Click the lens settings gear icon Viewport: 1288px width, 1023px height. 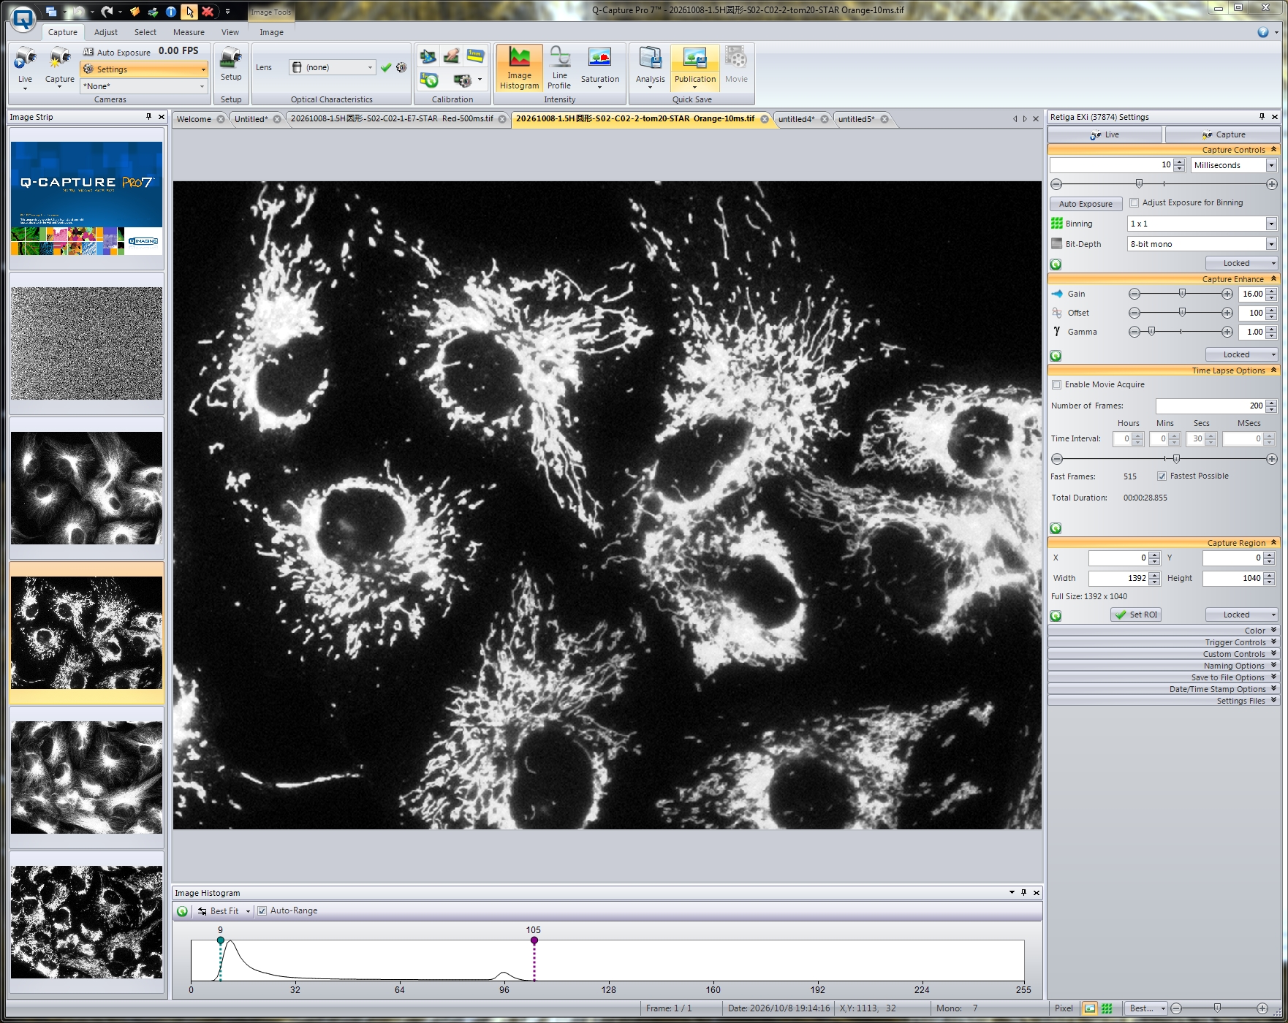pos(401,67)
